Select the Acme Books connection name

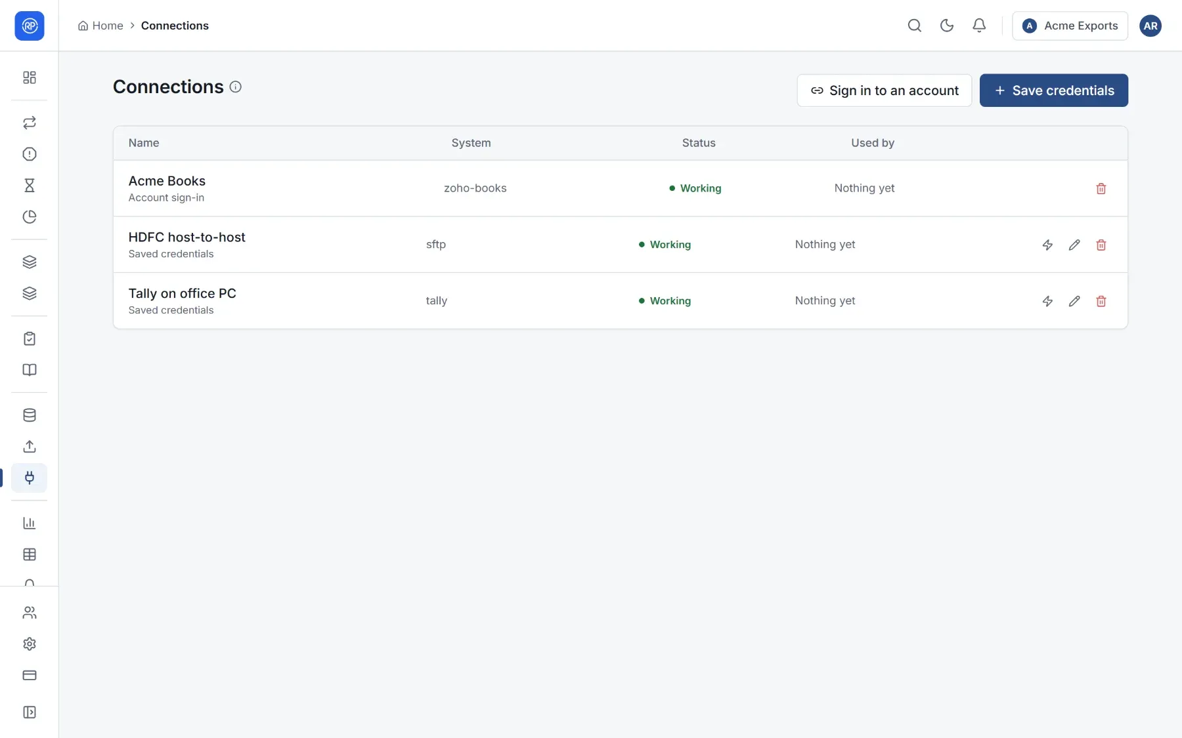(x=167, y=181)
